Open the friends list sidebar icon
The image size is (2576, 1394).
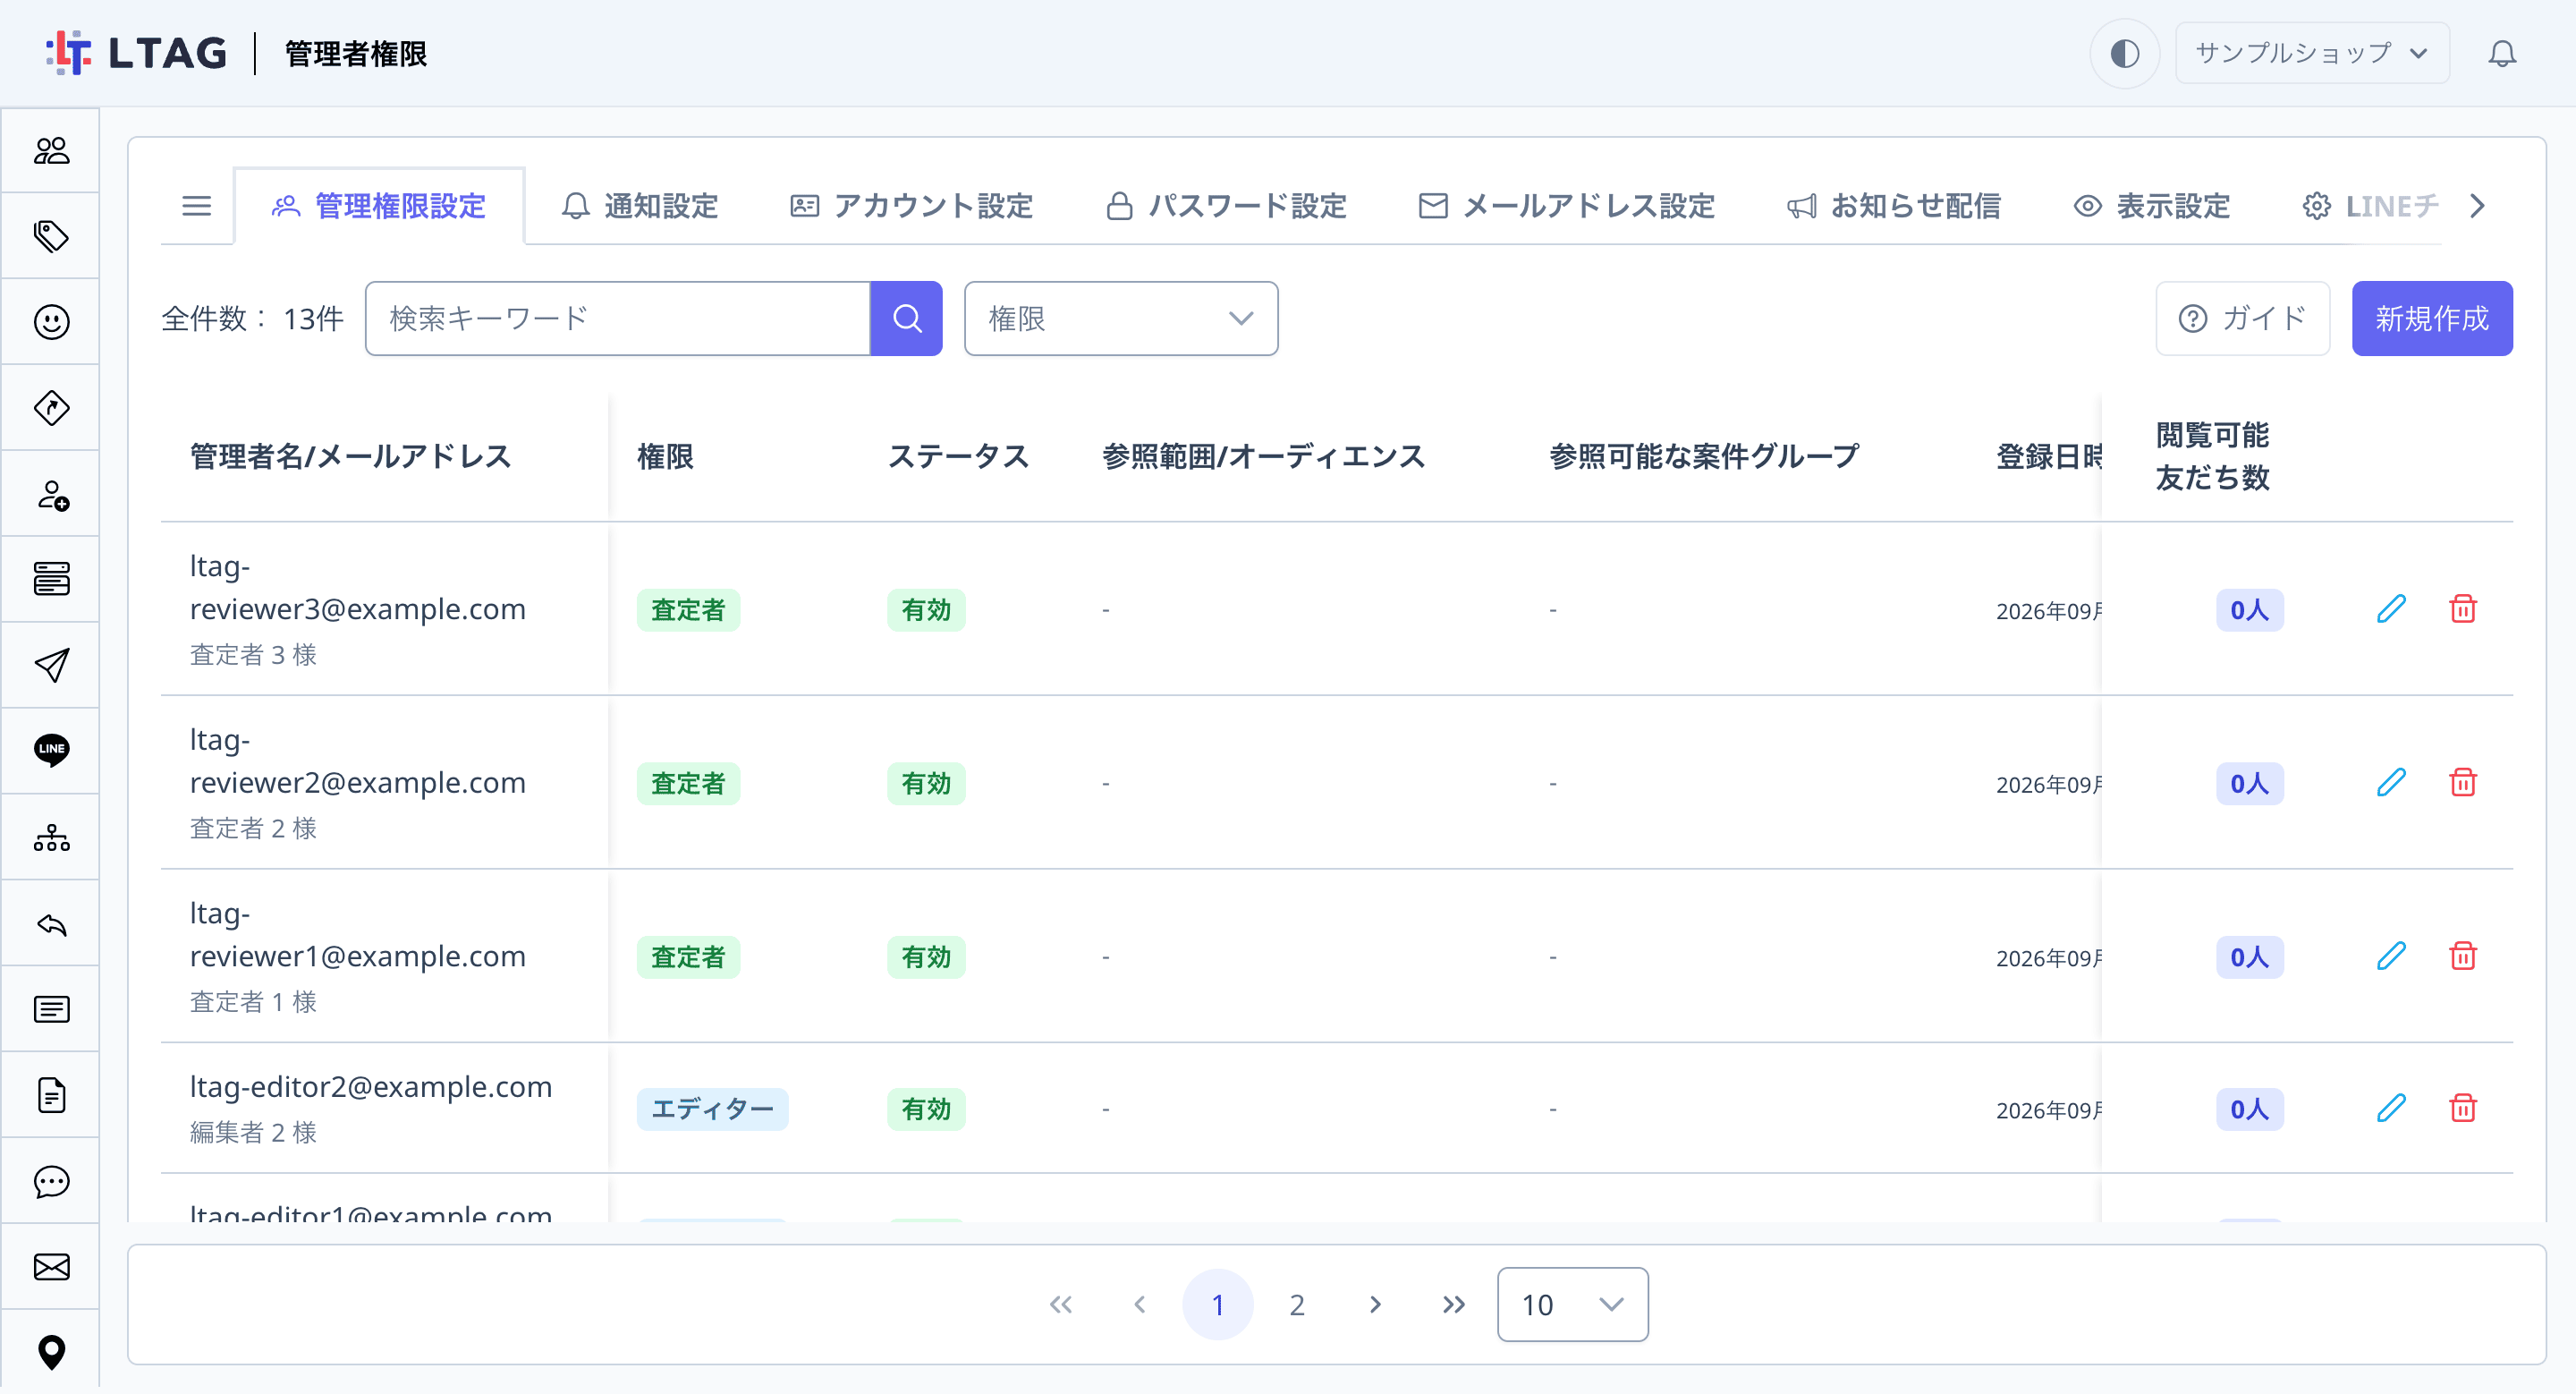tap(51, 151)
